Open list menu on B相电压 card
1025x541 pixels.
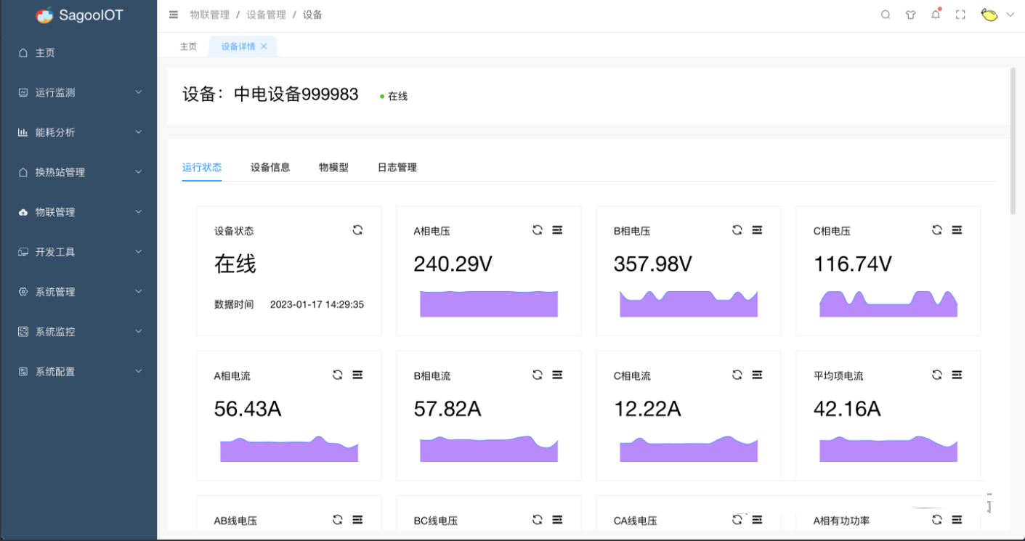(757, 230)
